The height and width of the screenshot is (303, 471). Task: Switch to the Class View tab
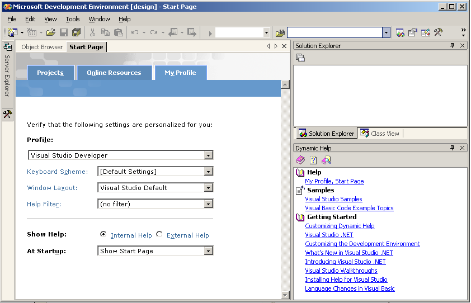(x=380, y=134)
